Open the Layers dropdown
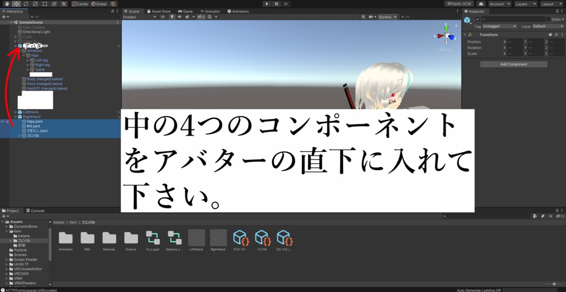Viewport: 566px width, 292px height. (526, 4)
